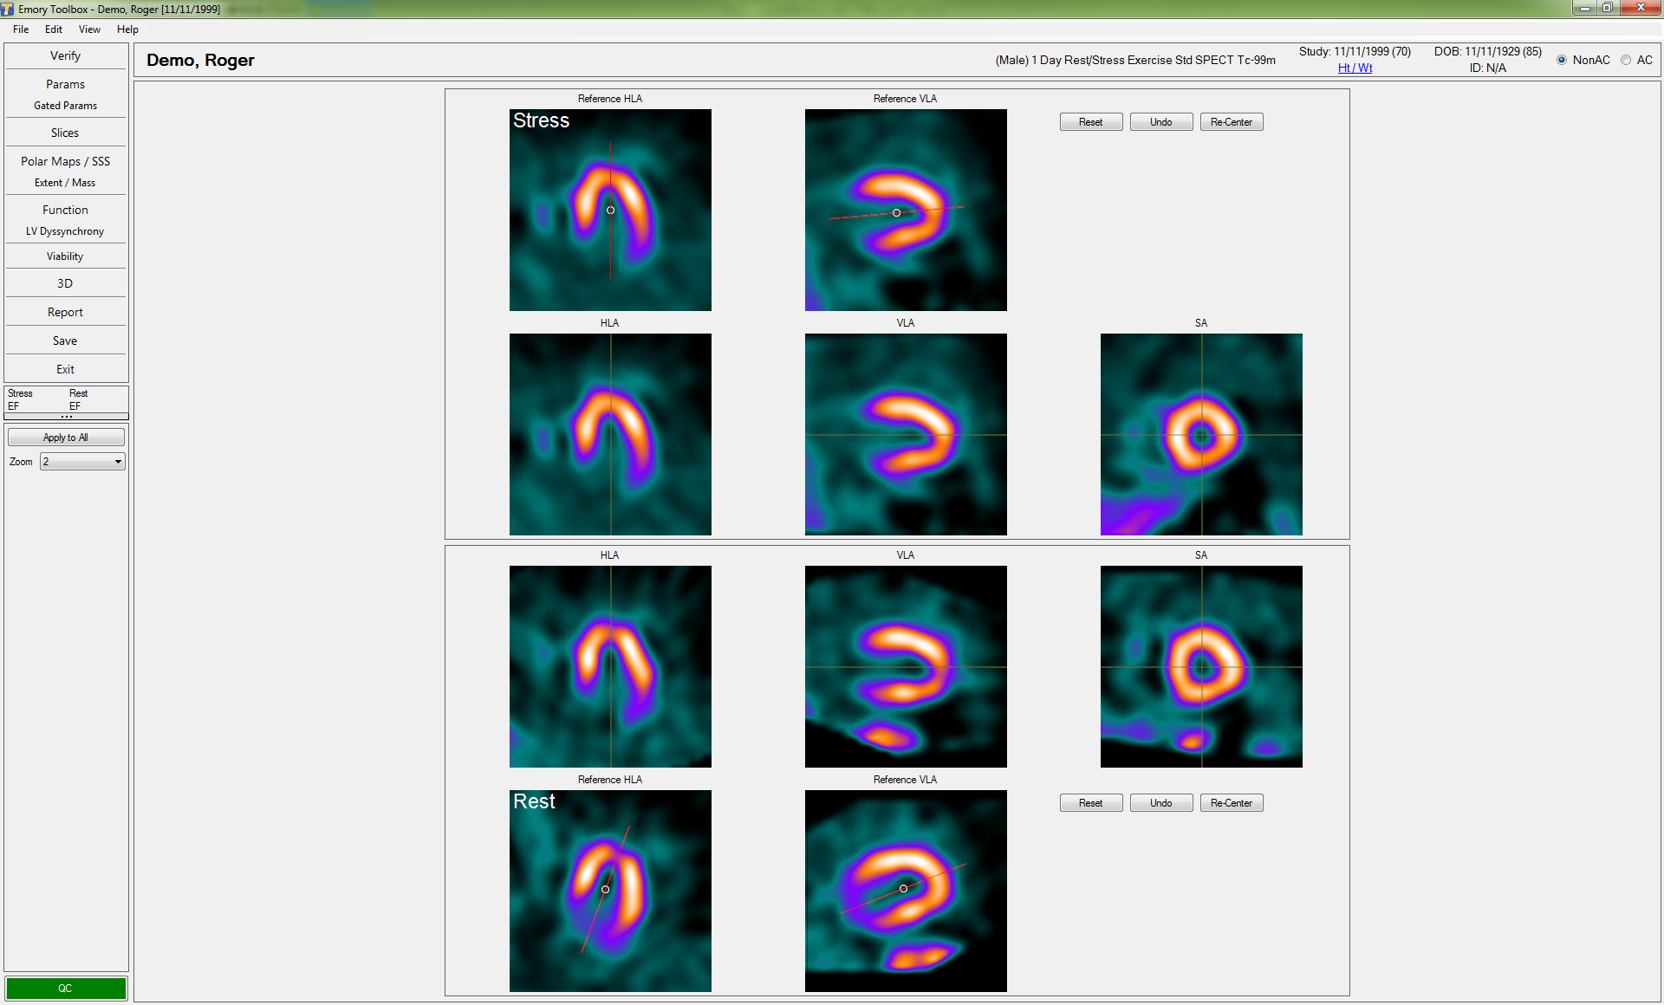Screen dimensions: 1664x1005
Task: Open the Help menu
Action: pyautogui.click(x=127, y=29)
